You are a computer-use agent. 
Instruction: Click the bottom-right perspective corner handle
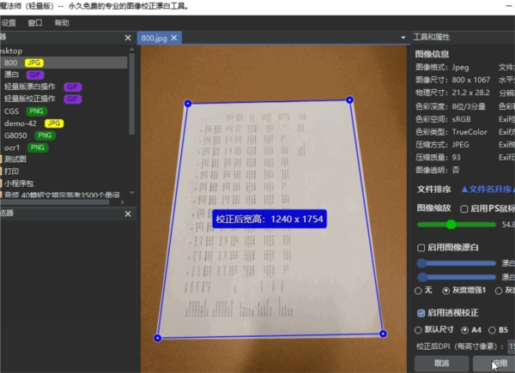[x=383, y=334]
